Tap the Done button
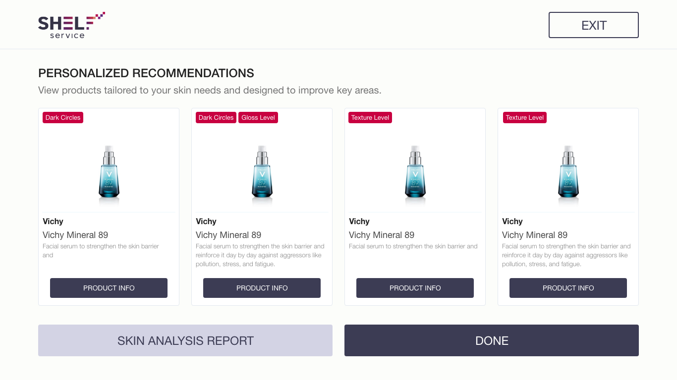The height and width of the screenshot is (380, 677). 492,340
